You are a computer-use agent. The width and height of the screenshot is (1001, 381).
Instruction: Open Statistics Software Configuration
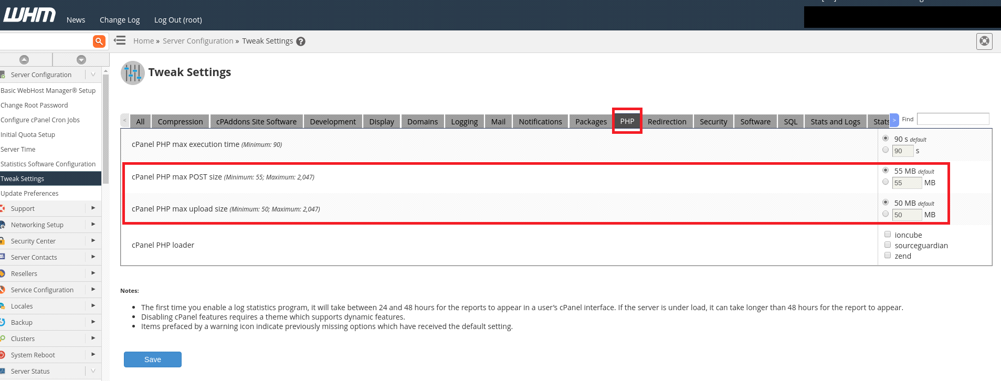(48, 164)
